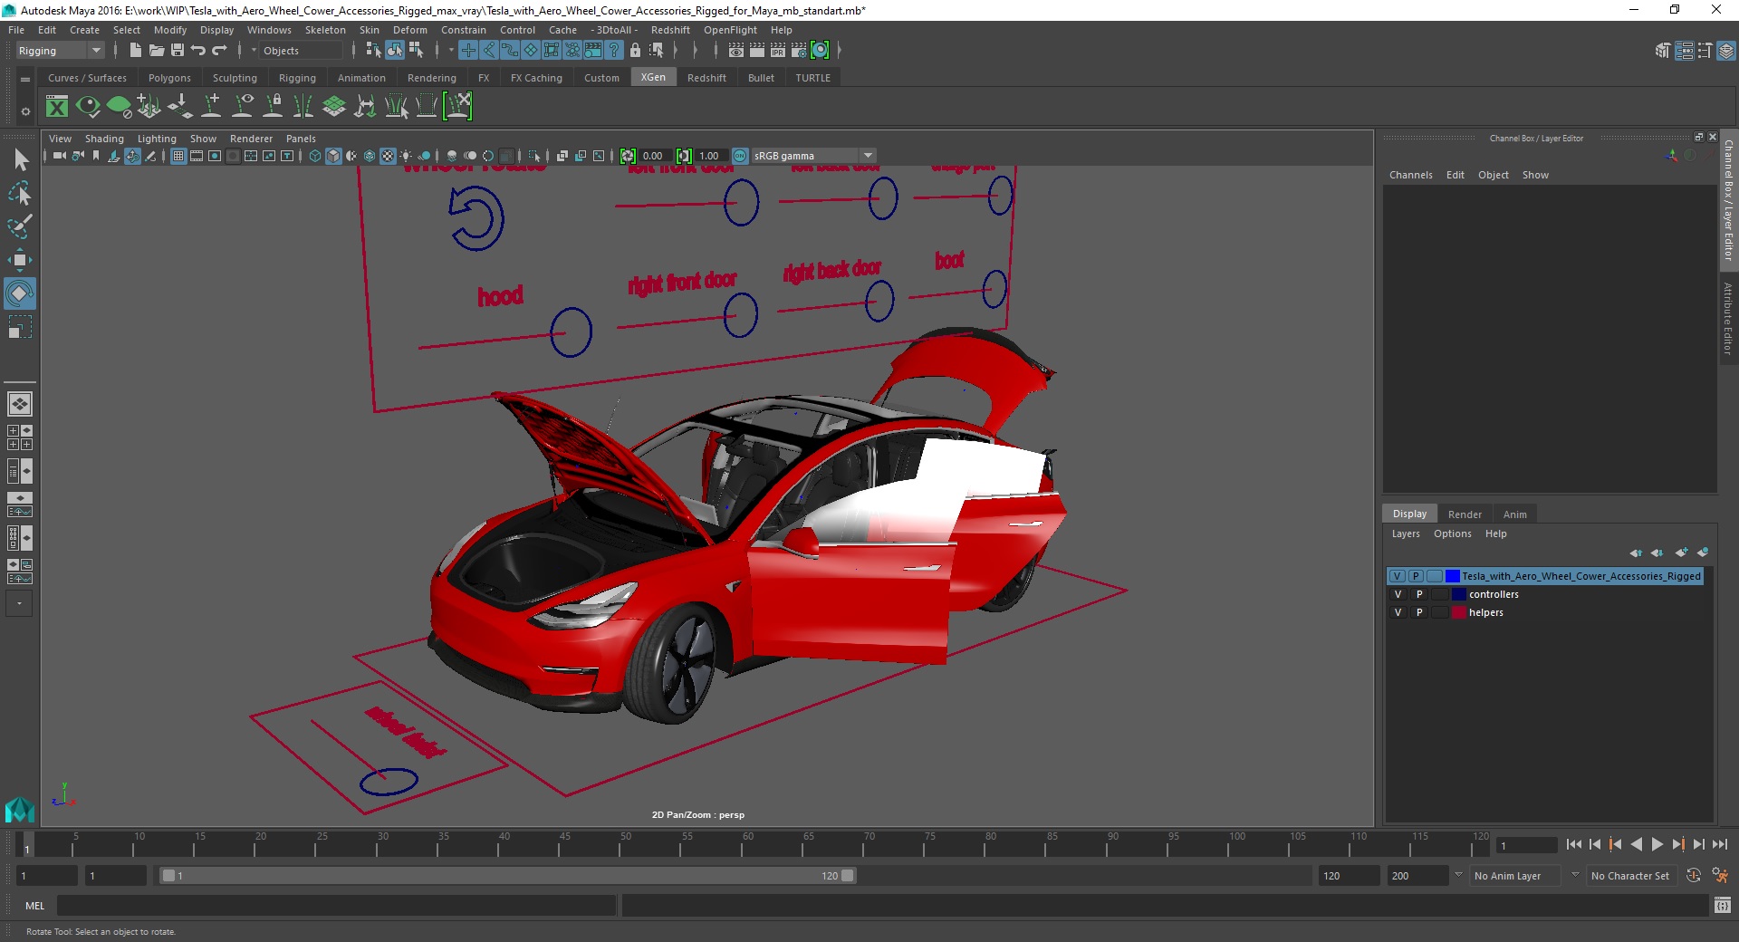The image size is (1739, 942).
Task: Pick the Lasso select tool
Action: [19, 193]
